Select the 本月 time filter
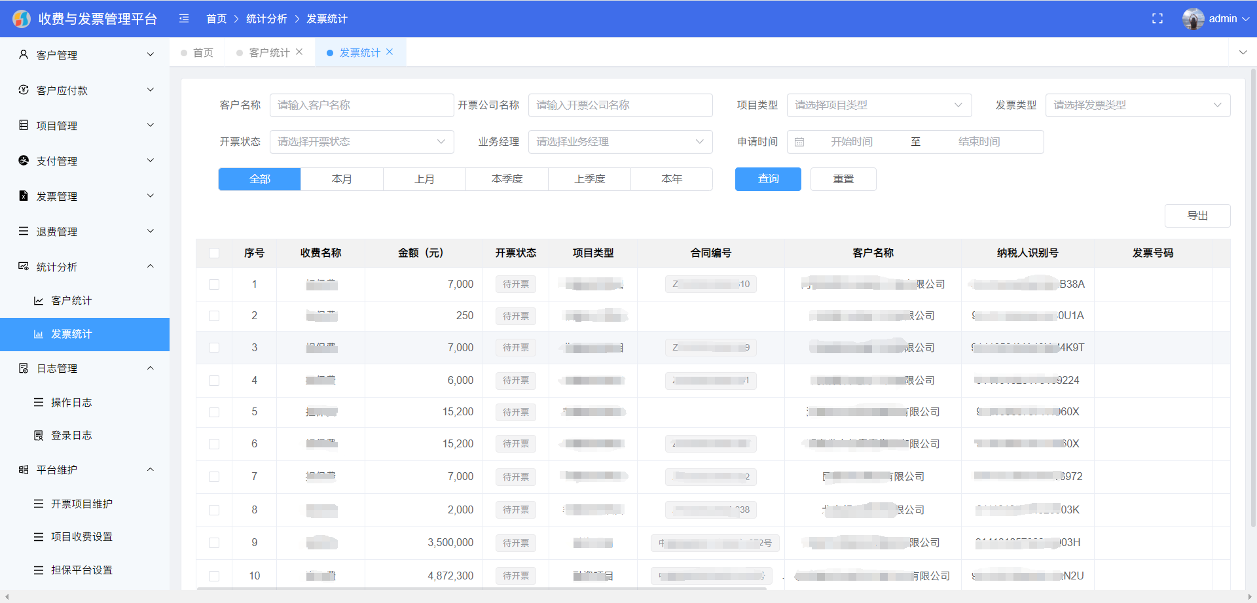 click(342, 179)
